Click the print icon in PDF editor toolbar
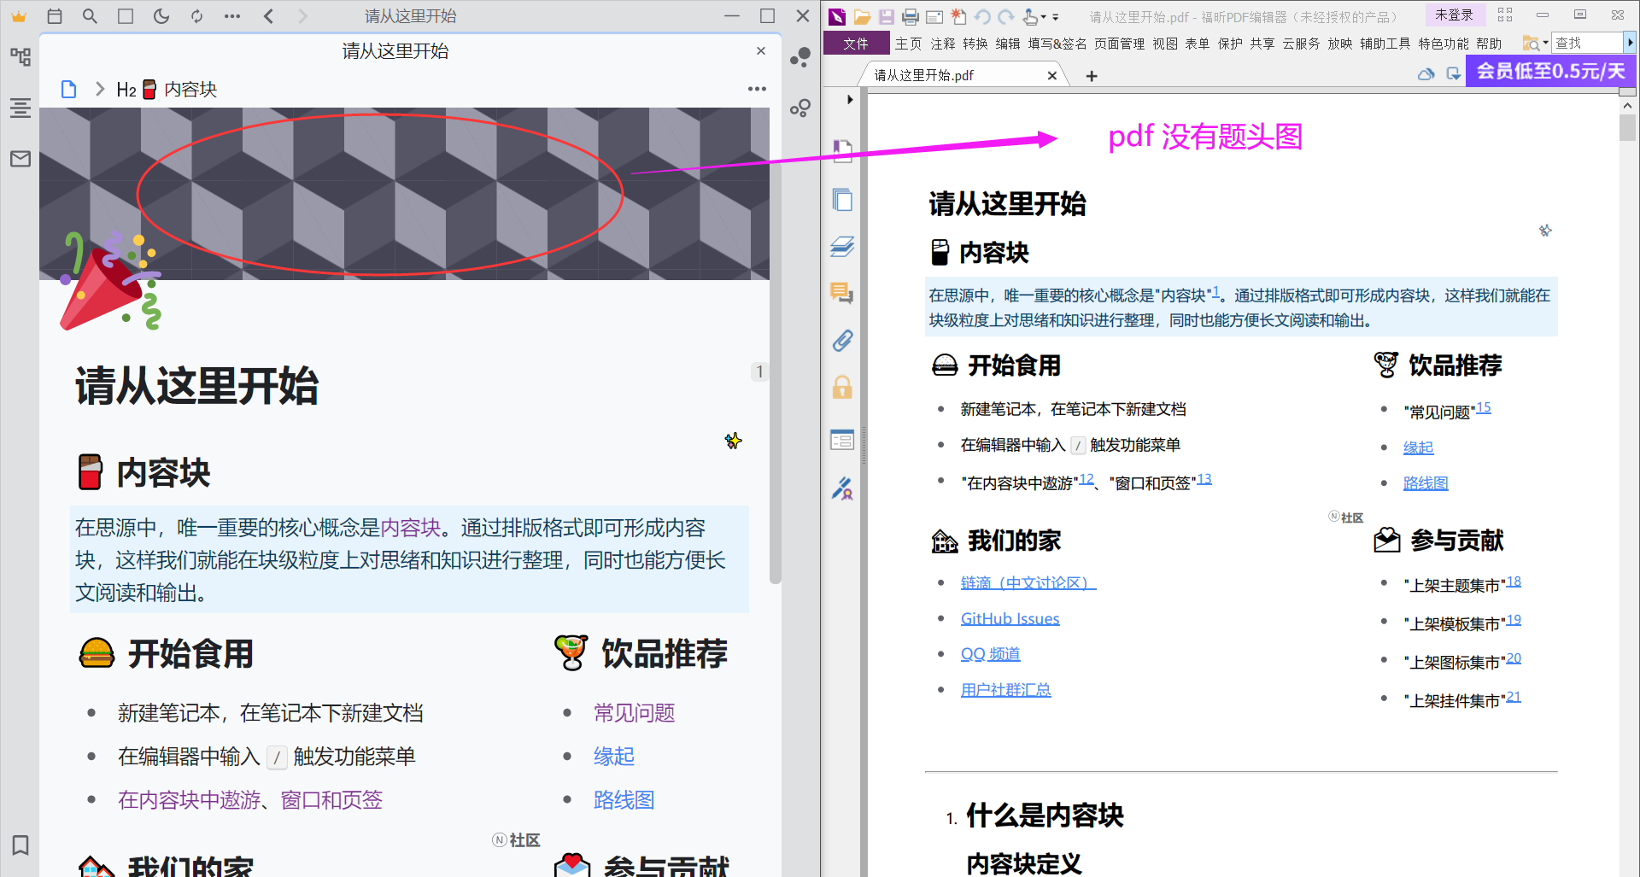The height and width of the screenshot is (877, 1640). tap(911, 17)
